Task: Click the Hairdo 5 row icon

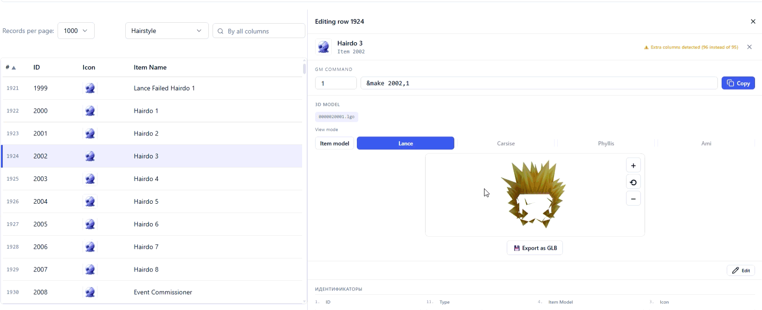Action: click(90, 202)
